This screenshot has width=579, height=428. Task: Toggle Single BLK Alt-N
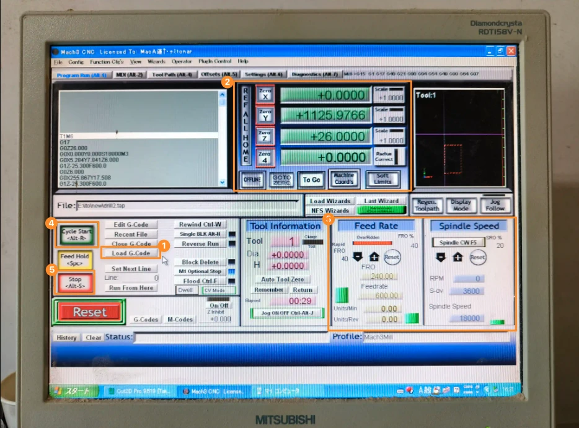[200, 234]
